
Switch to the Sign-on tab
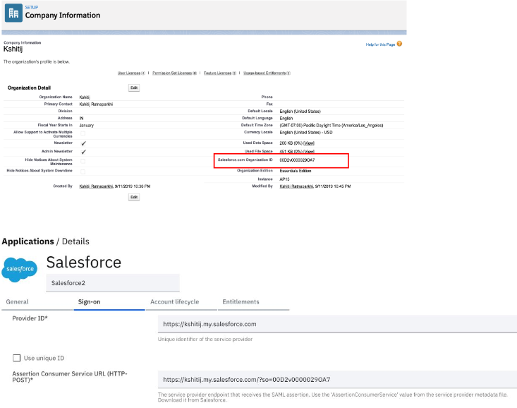pyautogui.click(x=109, y=301)
